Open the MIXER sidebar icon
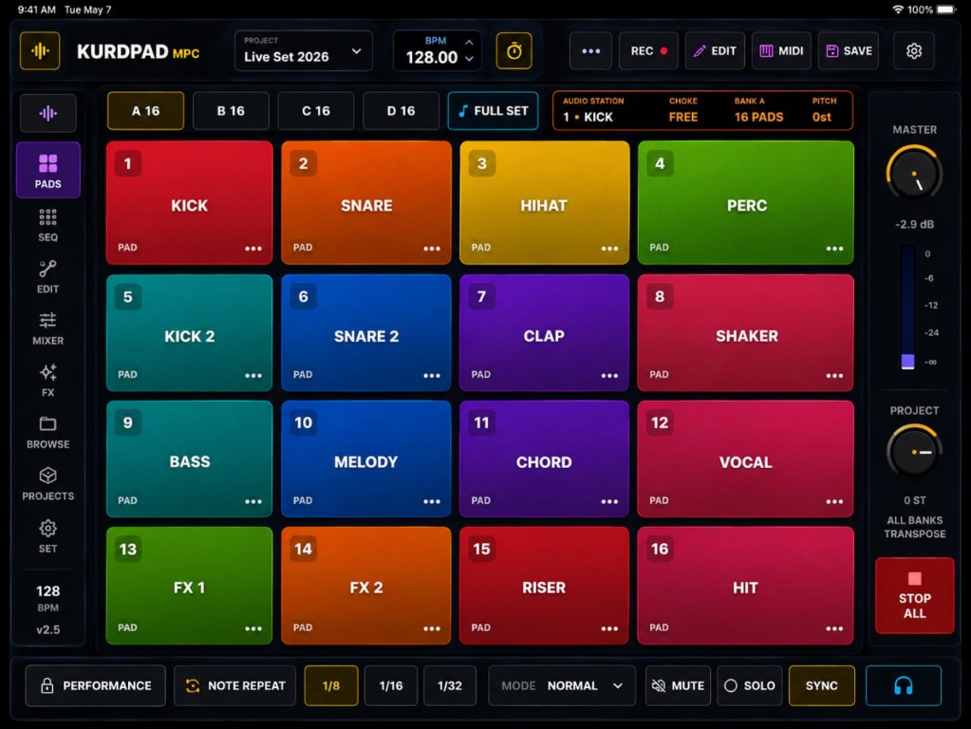The image size is (971, 729). pyautogui.click(x=48, y=328)
